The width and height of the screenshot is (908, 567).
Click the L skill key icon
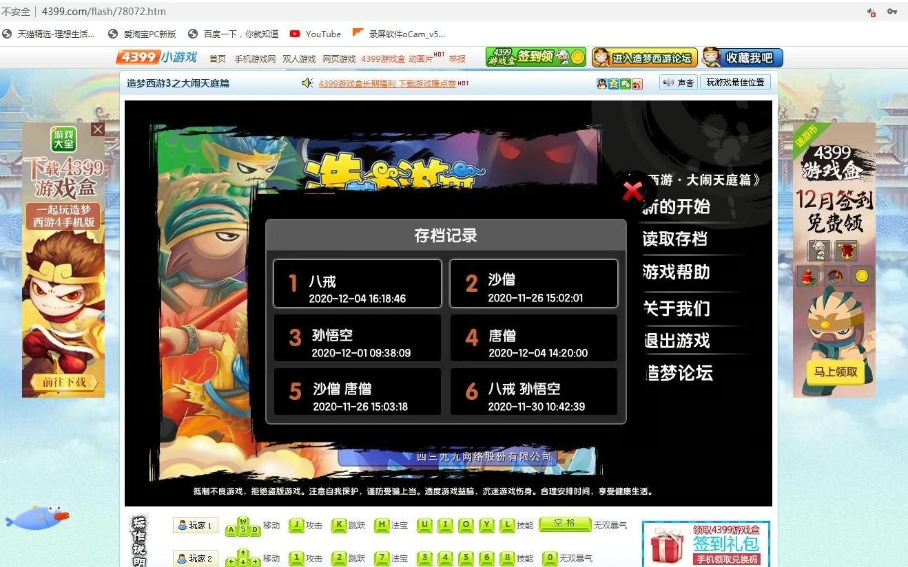[508, 525]
